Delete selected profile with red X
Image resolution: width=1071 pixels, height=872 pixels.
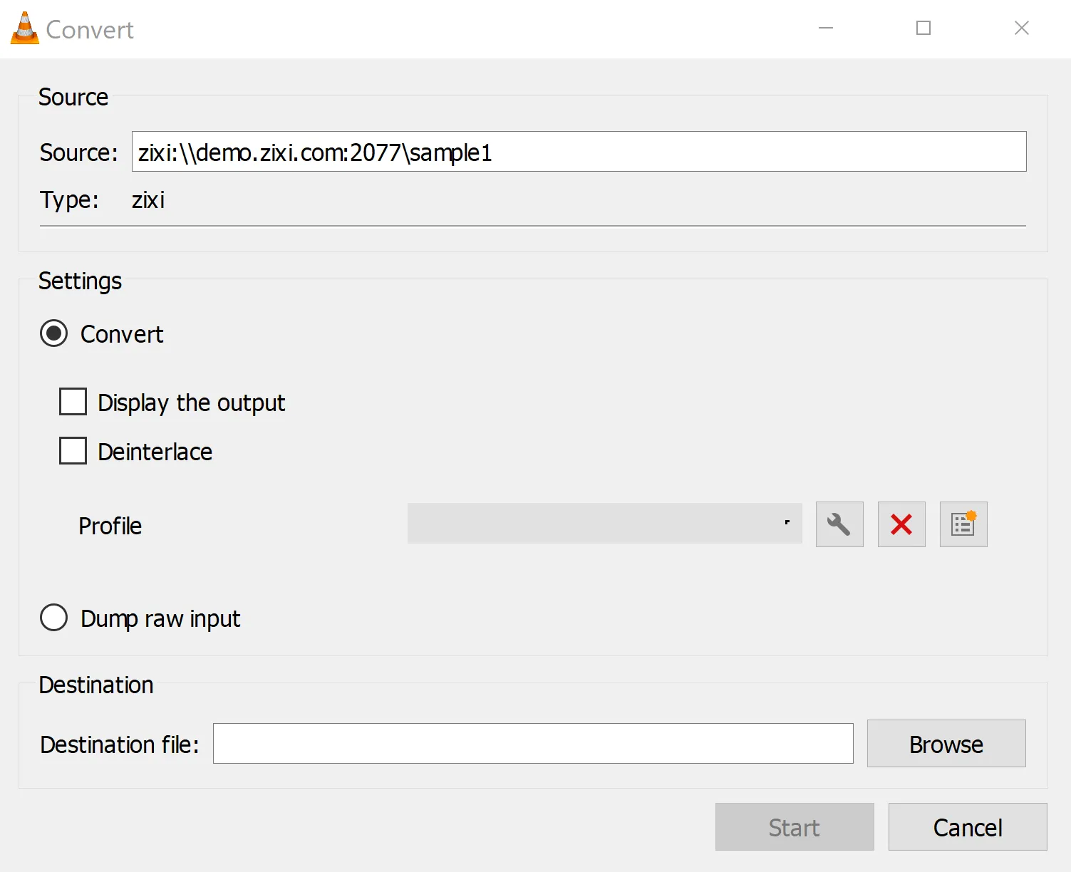point(901,524)
